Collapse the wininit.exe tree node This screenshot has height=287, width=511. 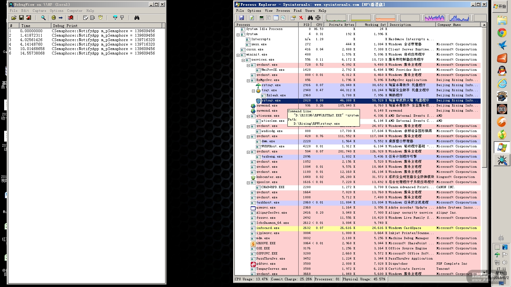point(238,55)
